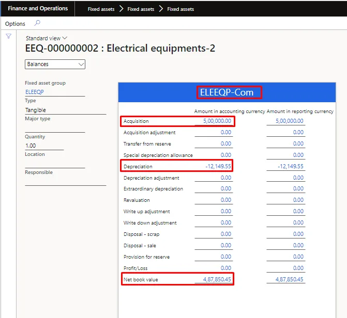347x318 pixels.
Task: Go to second Fixed assets breadcrumb
Action: pyautogui.click(x=141, y=9)
